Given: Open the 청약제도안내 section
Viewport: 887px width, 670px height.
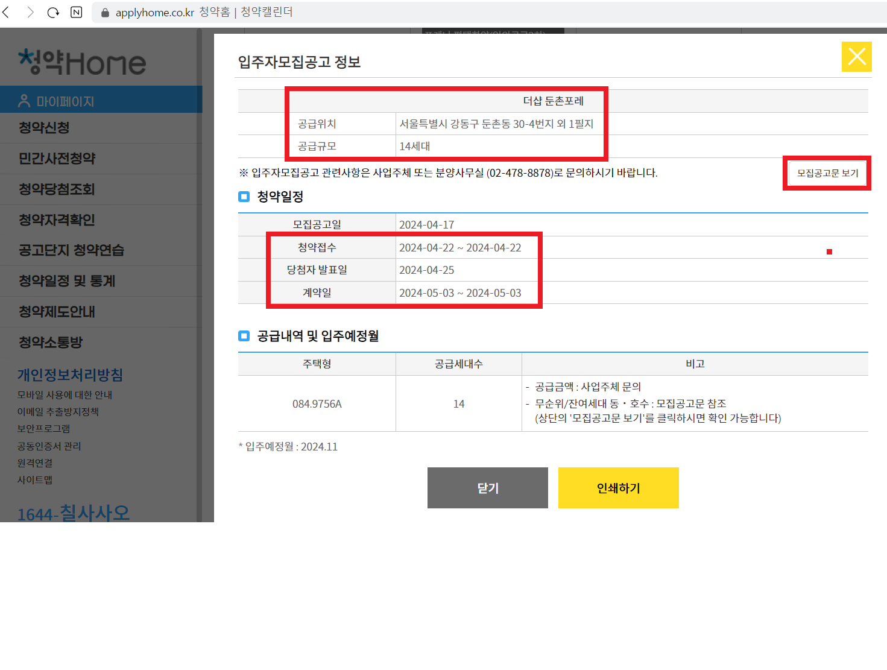Looking at the screenshot, I should click(x=56, y=311).
